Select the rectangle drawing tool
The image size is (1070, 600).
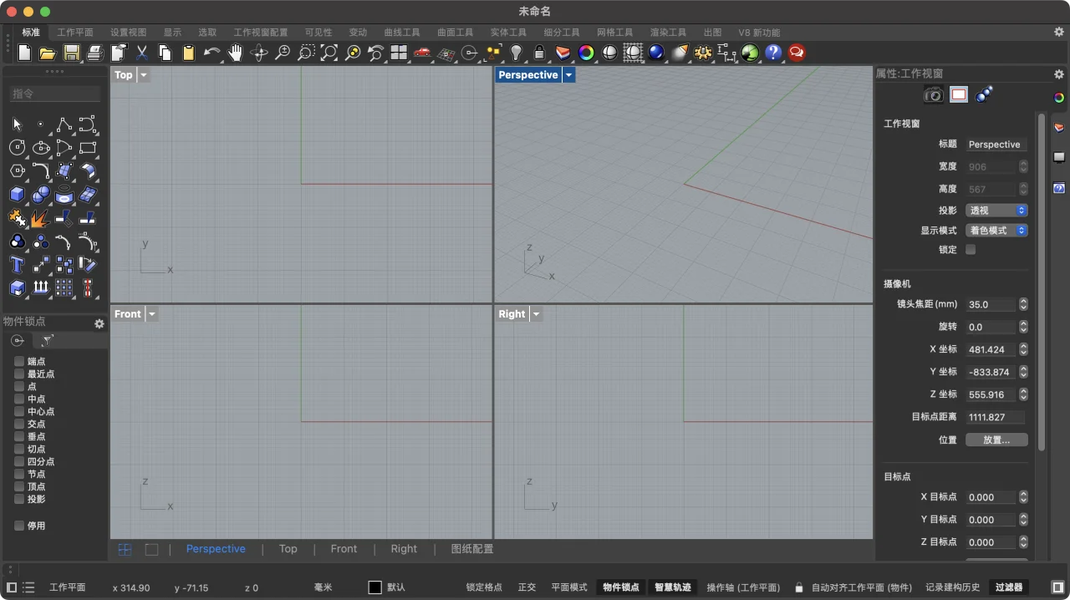[x=88, y=148]
